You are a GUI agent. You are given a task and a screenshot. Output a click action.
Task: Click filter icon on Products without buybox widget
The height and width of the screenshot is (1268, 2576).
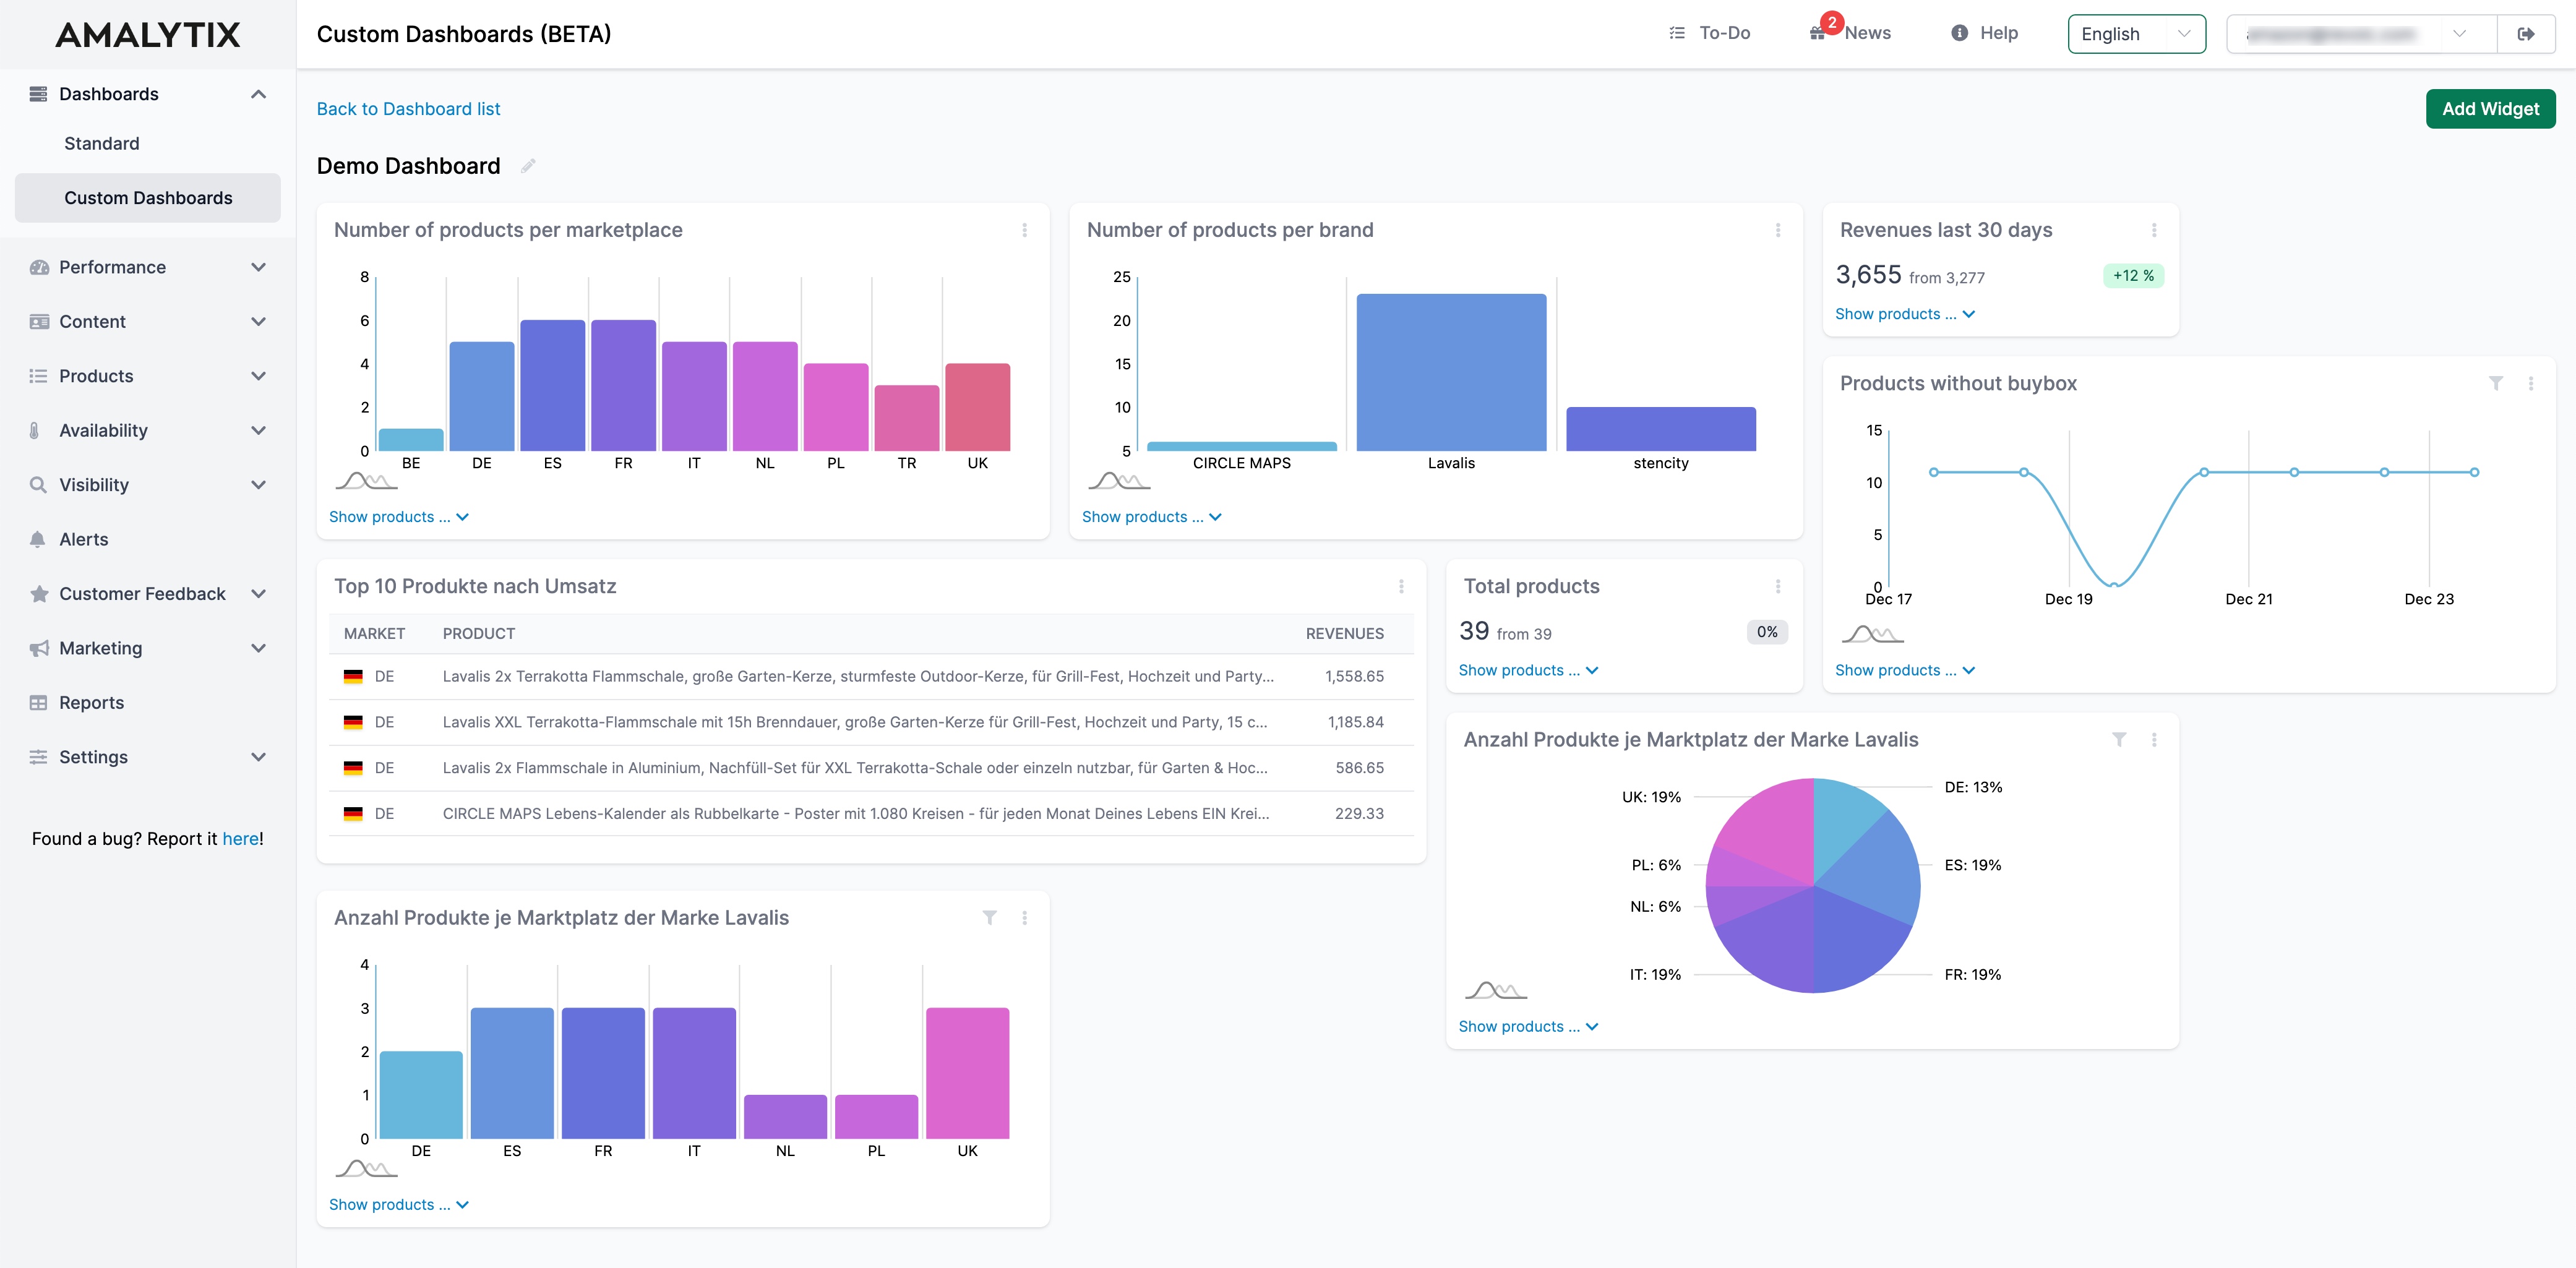pyautogui.click(x=2495, y=383)
